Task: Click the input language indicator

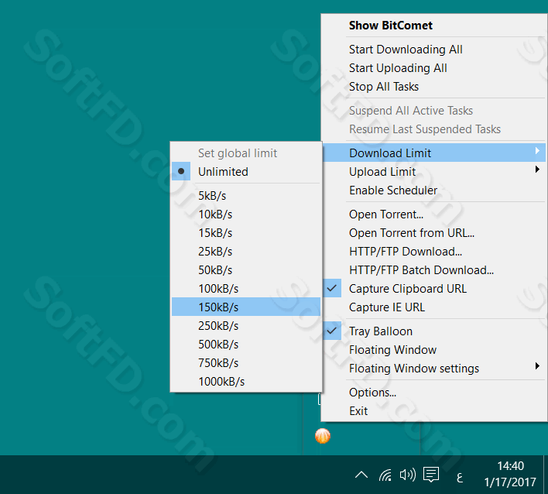Action: tap(460, 477)
